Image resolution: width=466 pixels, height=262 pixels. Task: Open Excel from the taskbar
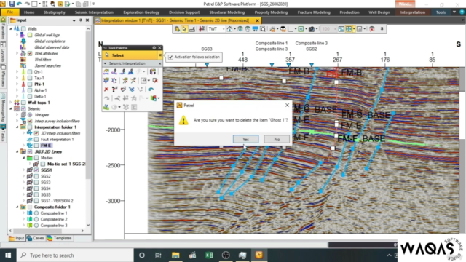[x=209, y=255]
